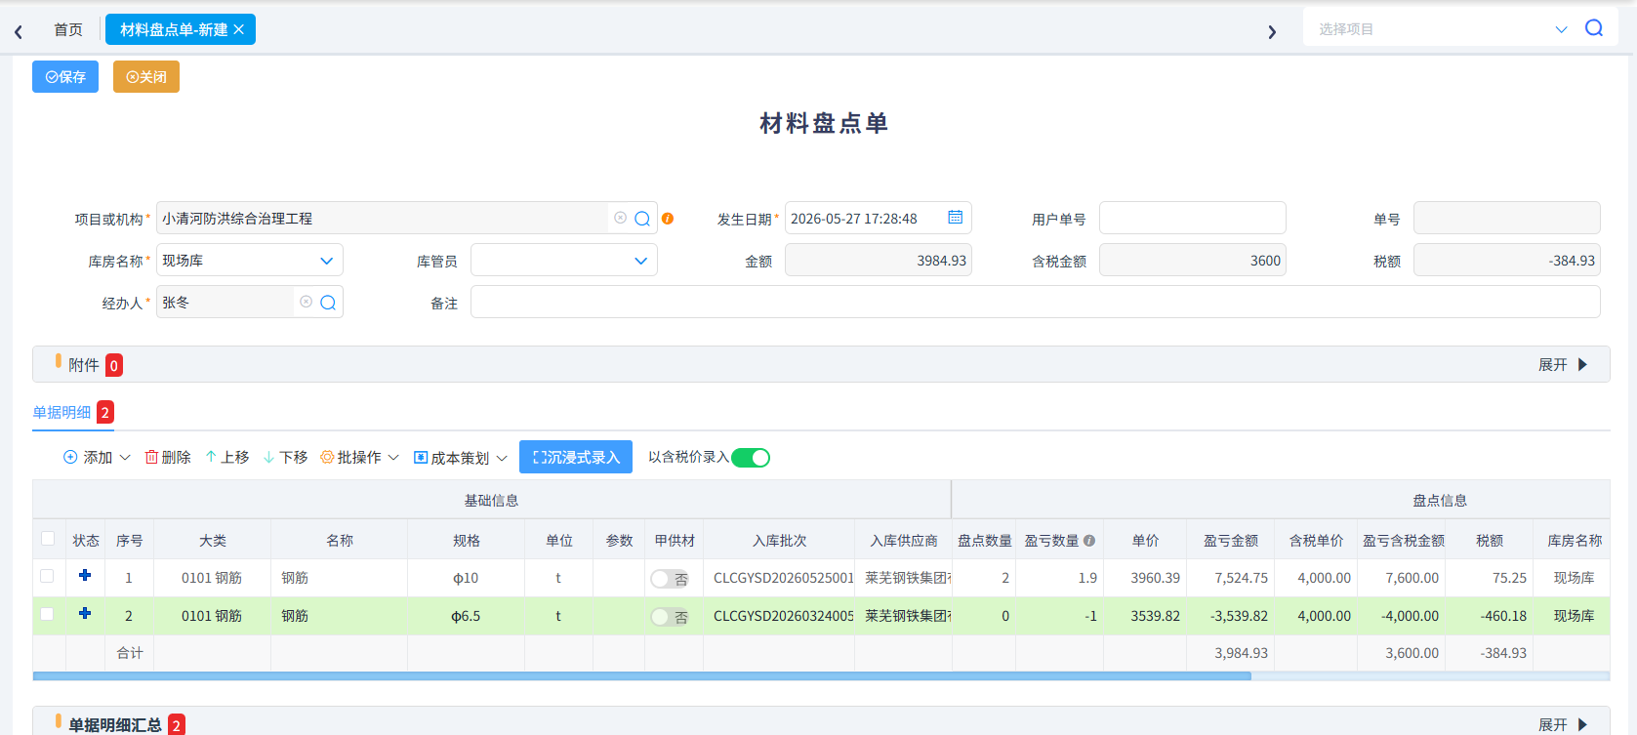Open the calendar picker for 发生日期

click(955, 218)
